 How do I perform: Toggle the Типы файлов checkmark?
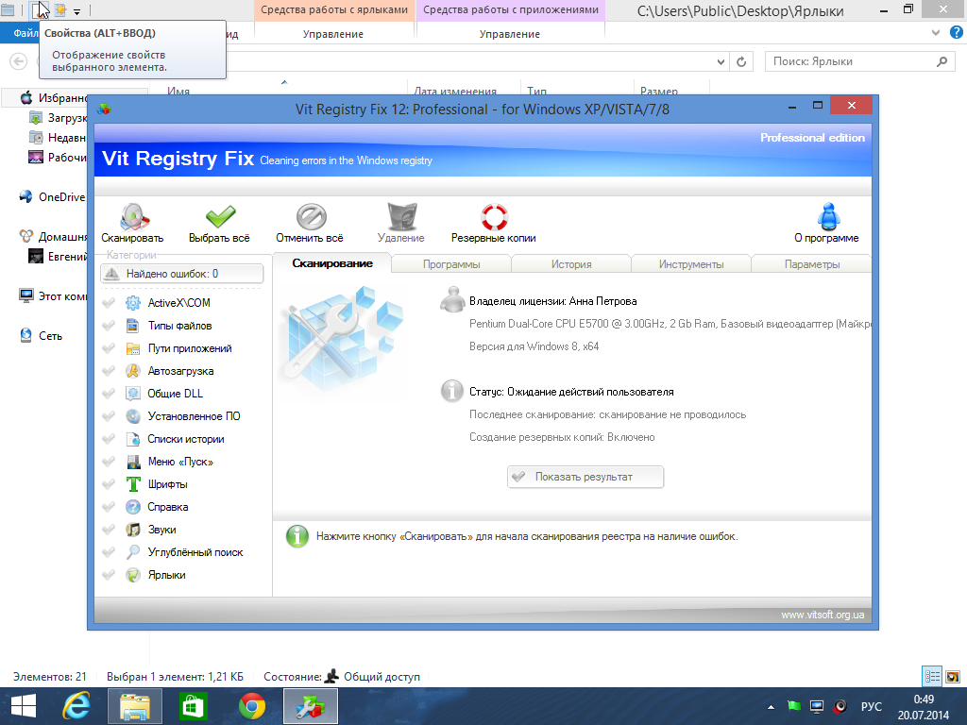[x=109, y=326]
